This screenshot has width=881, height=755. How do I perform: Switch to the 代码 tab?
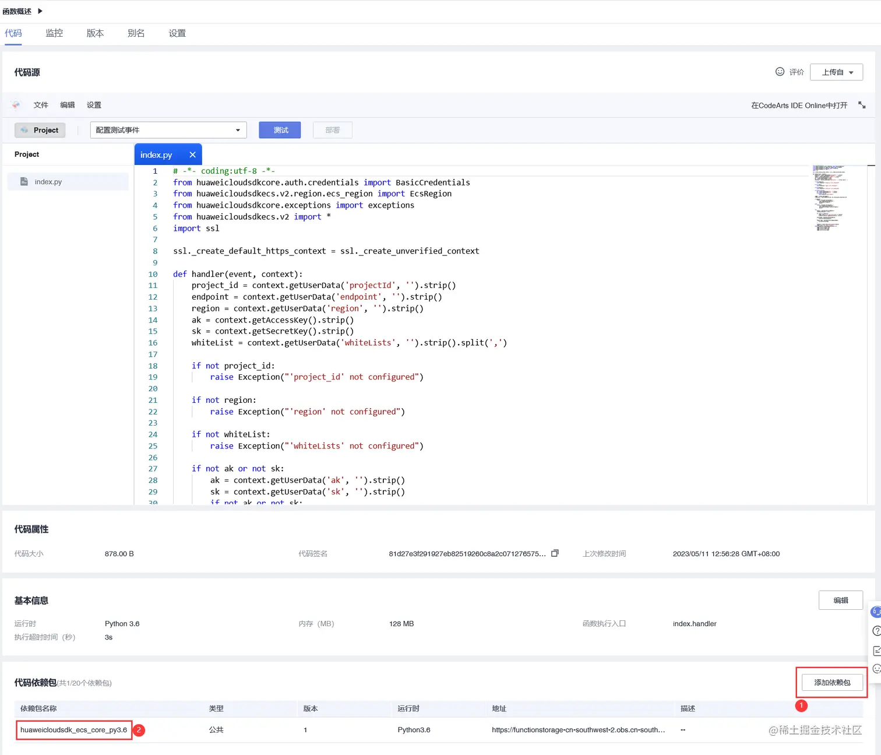point(13,33)
